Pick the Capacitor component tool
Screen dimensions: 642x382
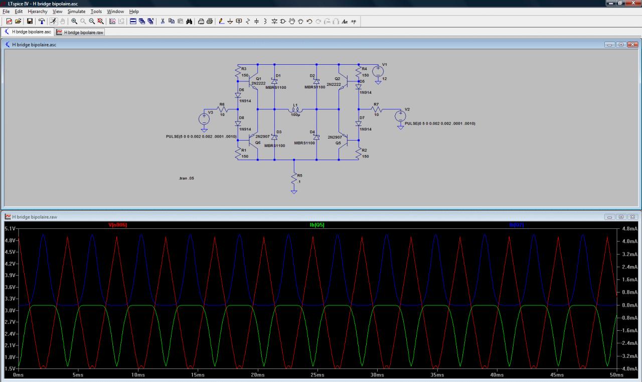256,21
